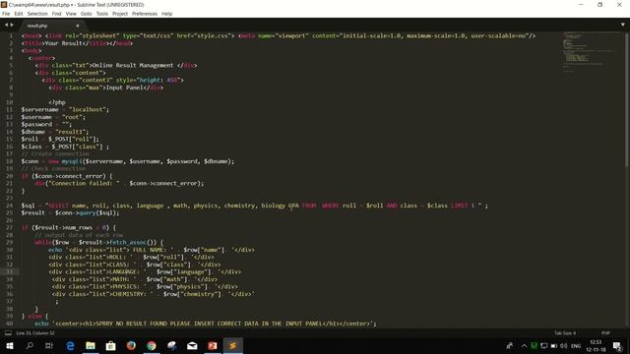Show hidden system tray icons
This screenshot has height=354, width=630.
coord(524,345)
